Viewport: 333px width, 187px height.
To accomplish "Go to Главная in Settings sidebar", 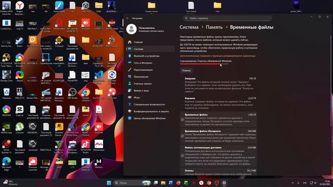I will [x=150, y=42].
